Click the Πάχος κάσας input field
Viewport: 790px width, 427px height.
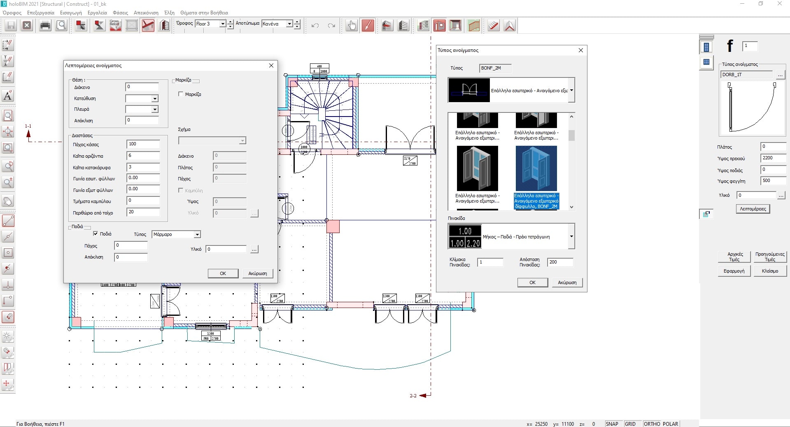143,144
